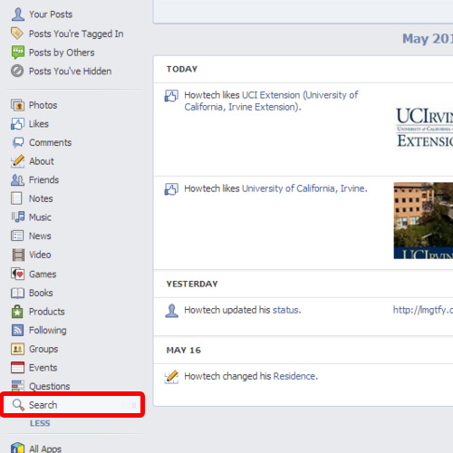Screen dimensions: 453x453
Task: Click the All Apps cube icon
Action: 17,448
